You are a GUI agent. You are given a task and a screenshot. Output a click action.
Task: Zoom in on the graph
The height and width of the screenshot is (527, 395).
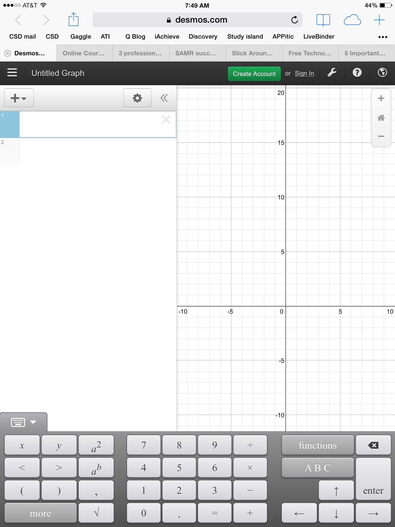381,98
